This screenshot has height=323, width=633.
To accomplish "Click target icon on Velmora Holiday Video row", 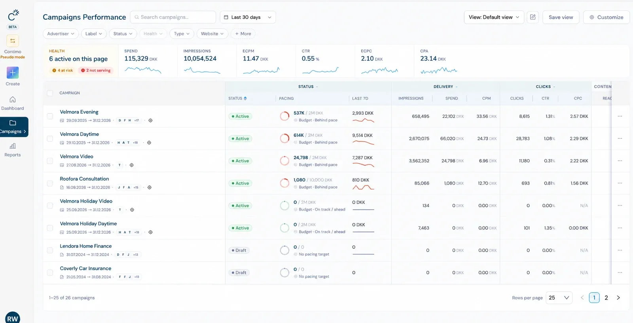I will click(132, 210).
